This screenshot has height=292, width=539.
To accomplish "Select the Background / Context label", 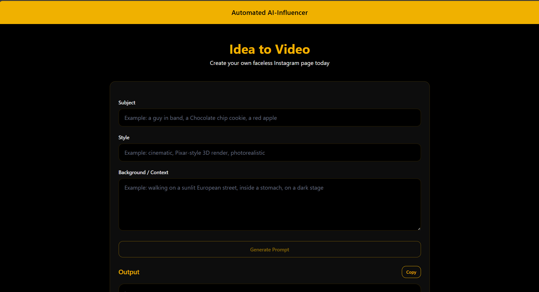I will tap(143, 172).
